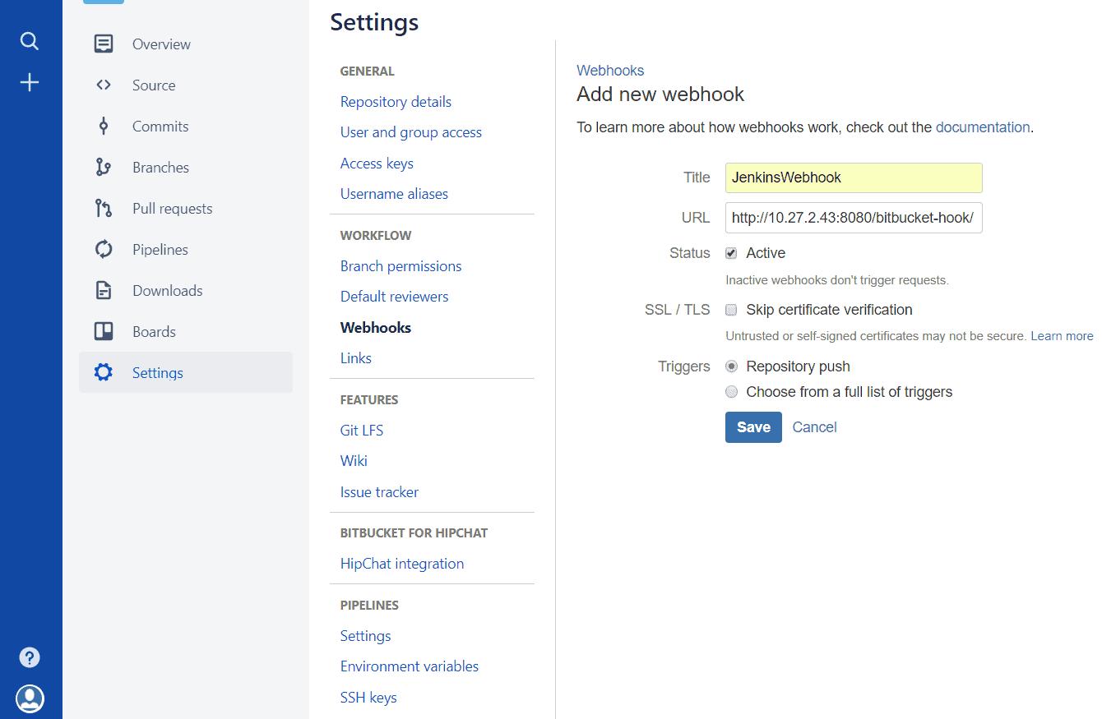This screenshot has height=719, width=1102.
Task: Click the Pipelines circular arrows icon
Action: point(103,249)
